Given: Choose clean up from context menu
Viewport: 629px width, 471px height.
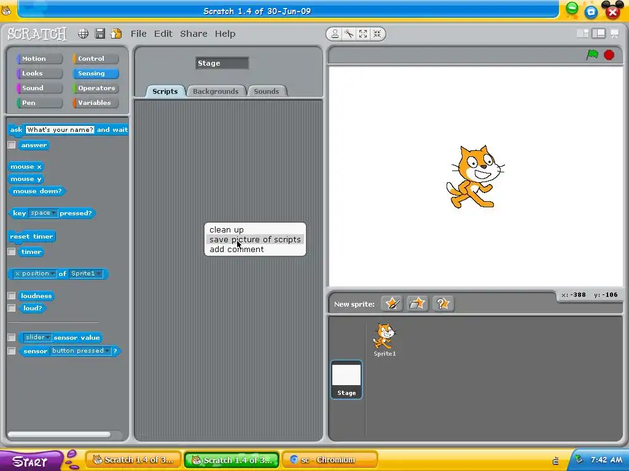Looking at the screenshot, I should pyautogui.click(x=255, y=229).
